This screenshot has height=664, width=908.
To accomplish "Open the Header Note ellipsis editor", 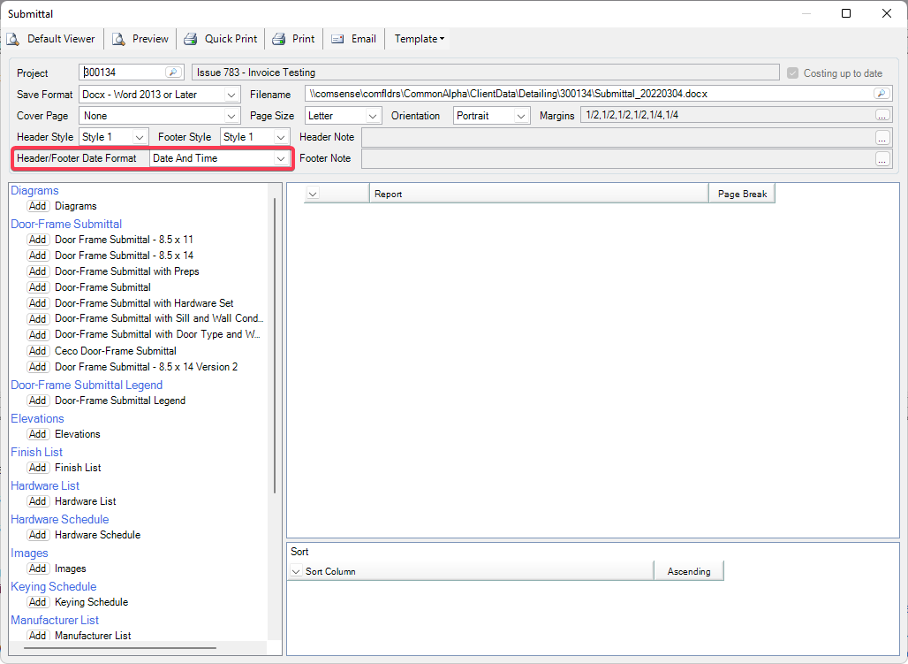I will [x=882, y=137].
